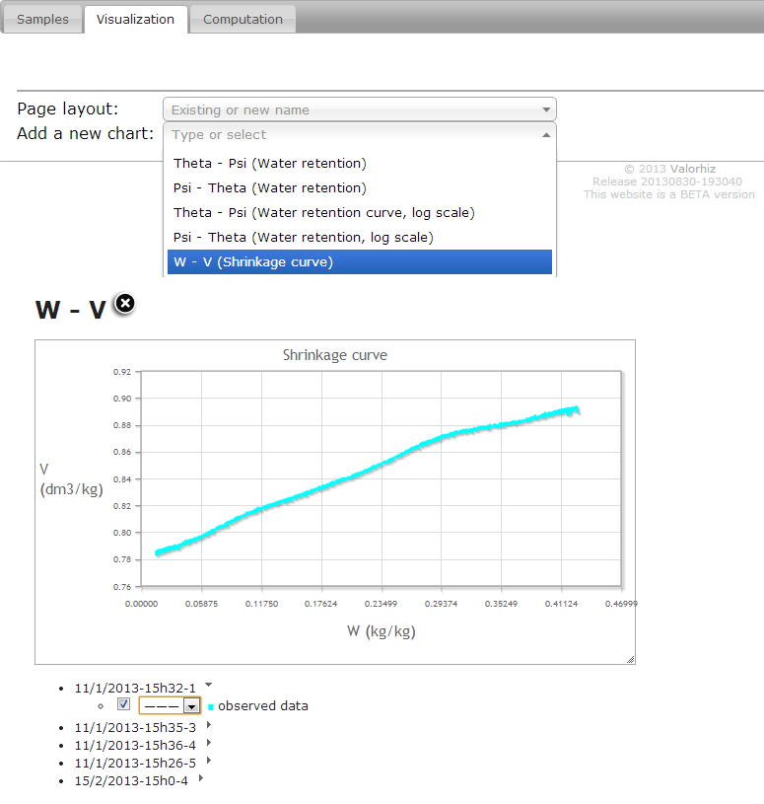Select Psi - Theta (Water retention)
The width and height of the screenshot is (764, 804).
coord(359,187)
